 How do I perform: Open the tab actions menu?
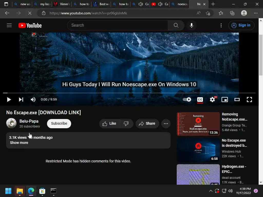(x=6, y=4)
